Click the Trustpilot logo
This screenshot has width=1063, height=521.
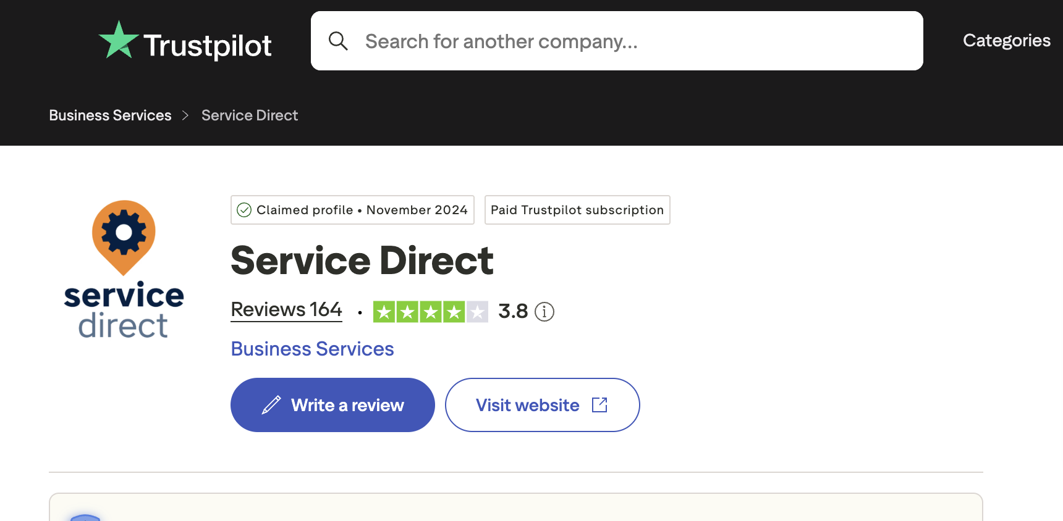coord(185,41)
